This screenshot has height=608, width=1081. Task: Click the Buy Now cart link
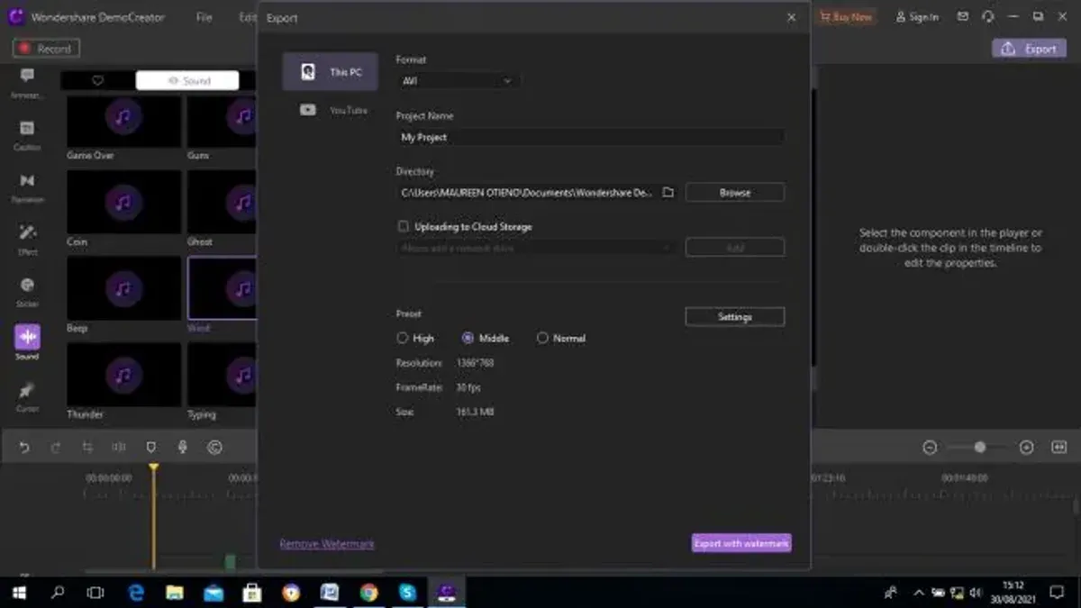pos(846,17)
